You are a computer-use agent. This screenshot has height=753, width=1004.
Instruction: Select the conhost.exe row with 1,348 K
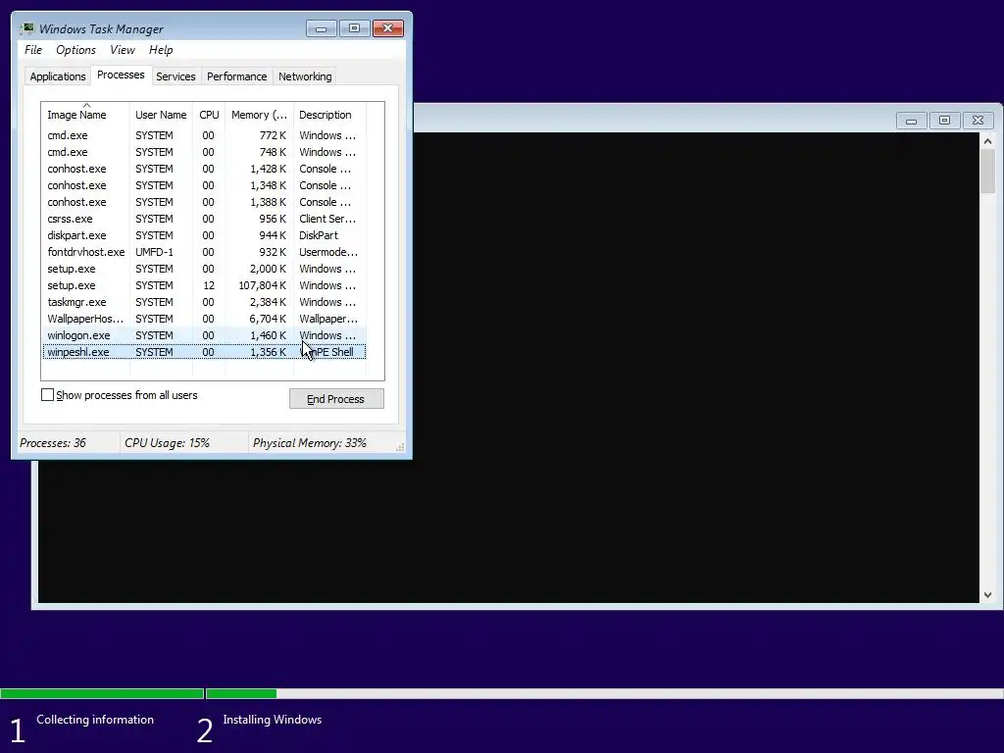204,185
